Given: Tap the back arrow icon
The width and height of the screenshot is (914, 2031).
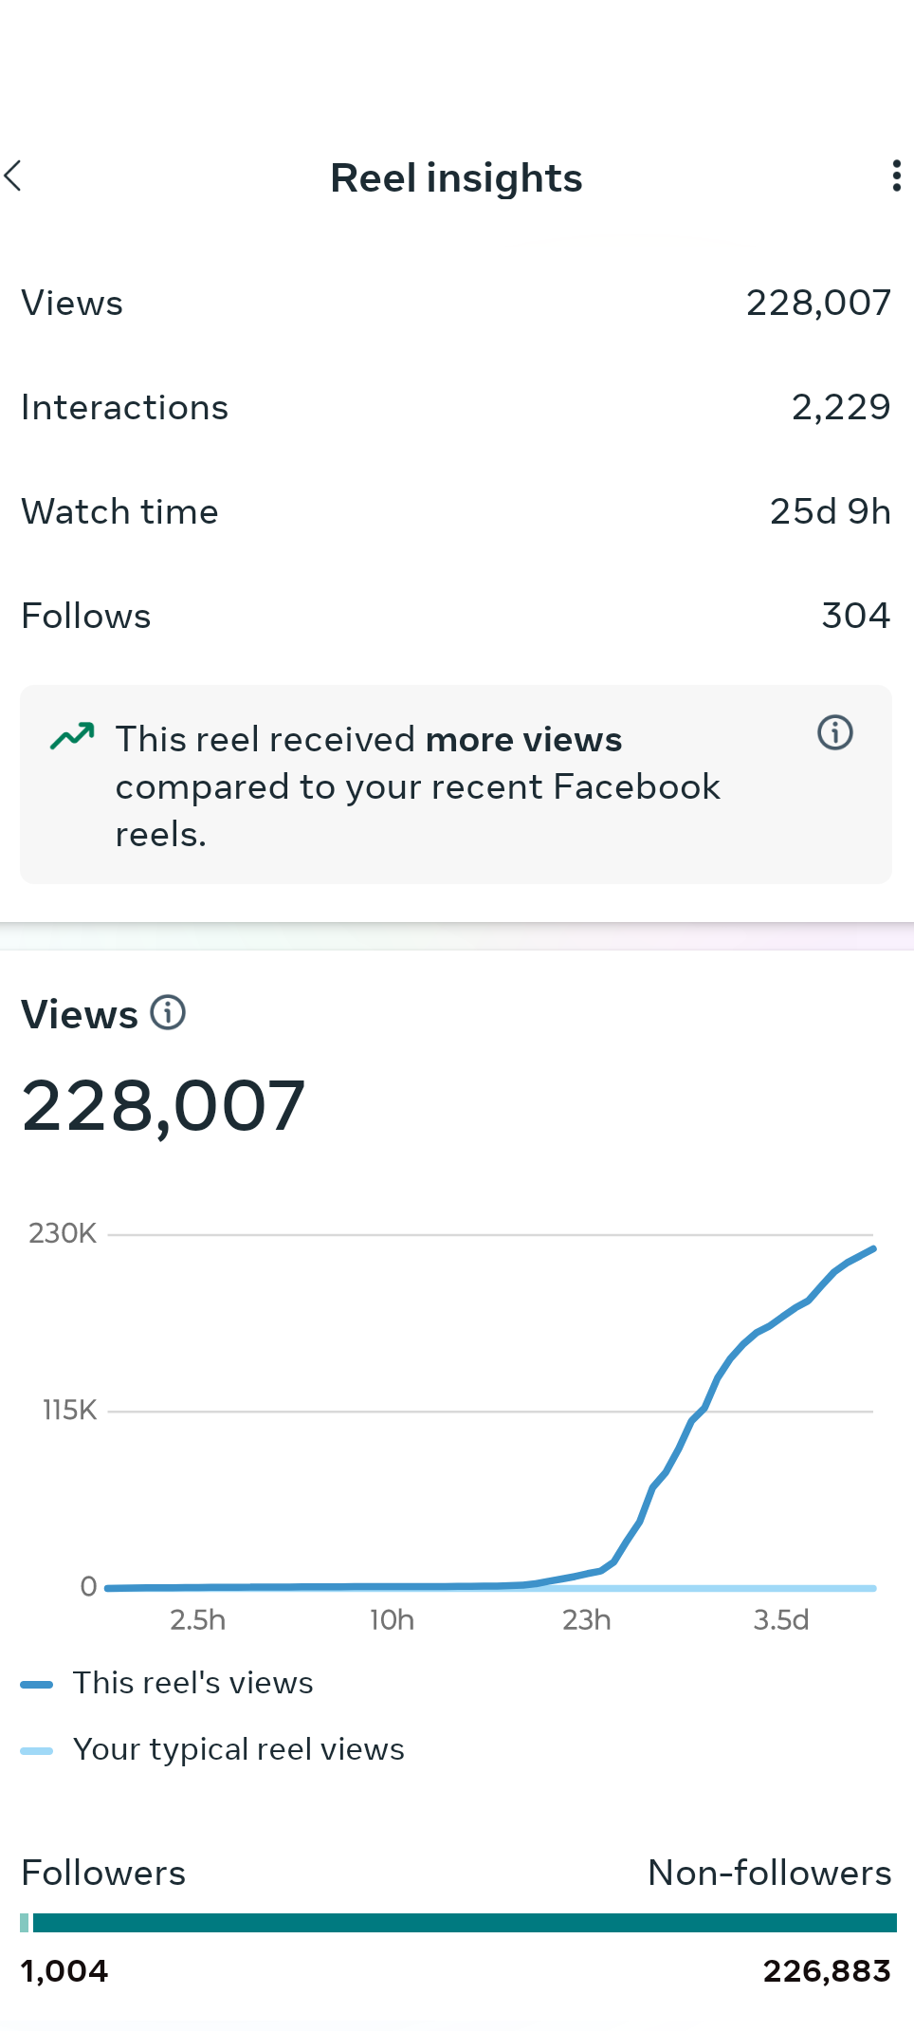Looking at the screenshot, I should [x=13, y=176].
